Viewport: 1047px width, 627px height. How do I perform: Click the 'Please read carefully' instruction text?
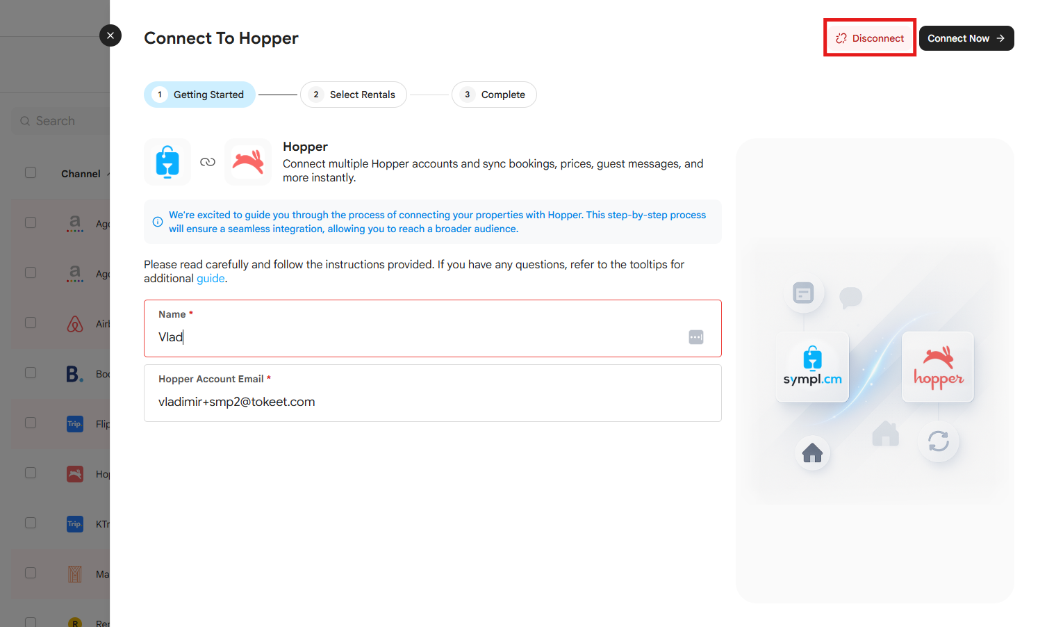click(414, 271)
